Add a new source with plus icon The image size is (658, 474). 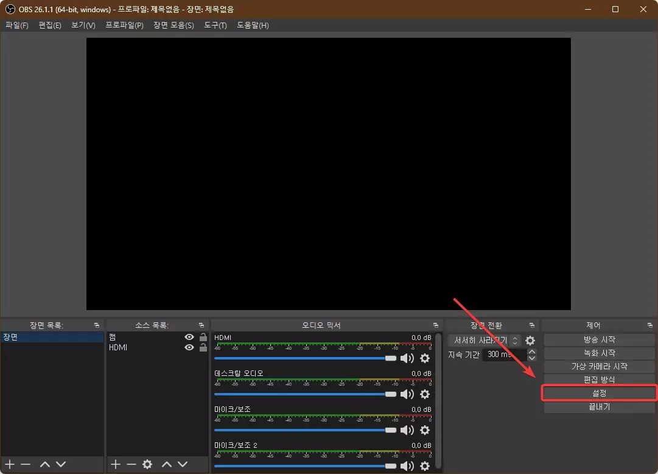116,464
